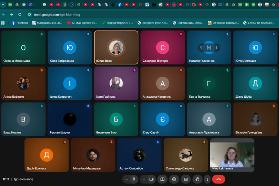Open the Форум fitsport.ru bookmark
The height and width of the screenshot is (186, 279).
point(117,23)
